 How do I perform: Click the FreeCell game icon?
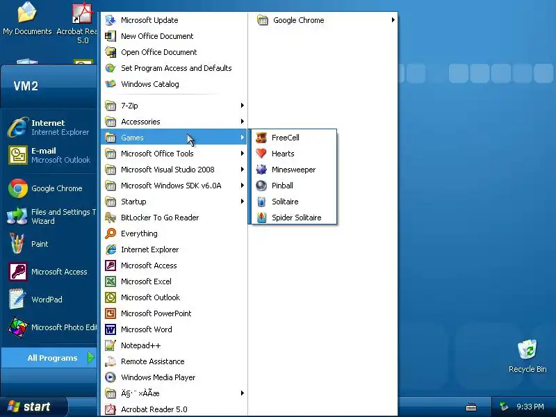[x=261, y=138]
